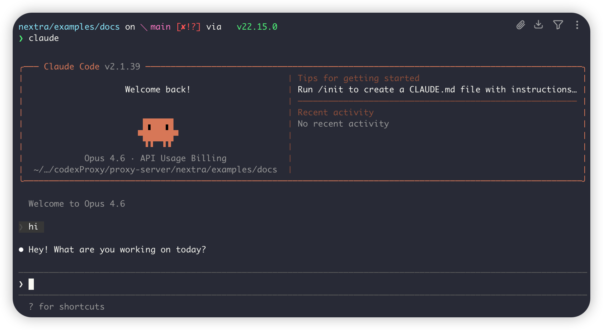This screenshot has height=330, width=603.
Task: Click the git branch symbol before main
Action: coord(144,27)
